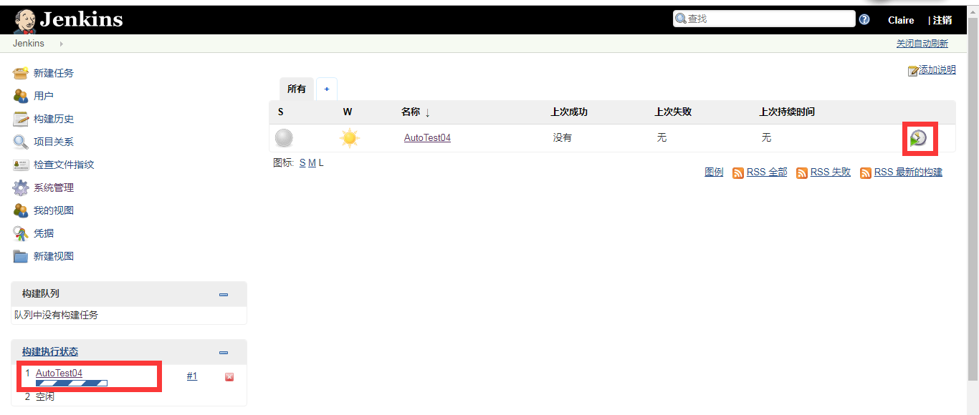Schedule a build using the AutoTest04 build icon

918,138
